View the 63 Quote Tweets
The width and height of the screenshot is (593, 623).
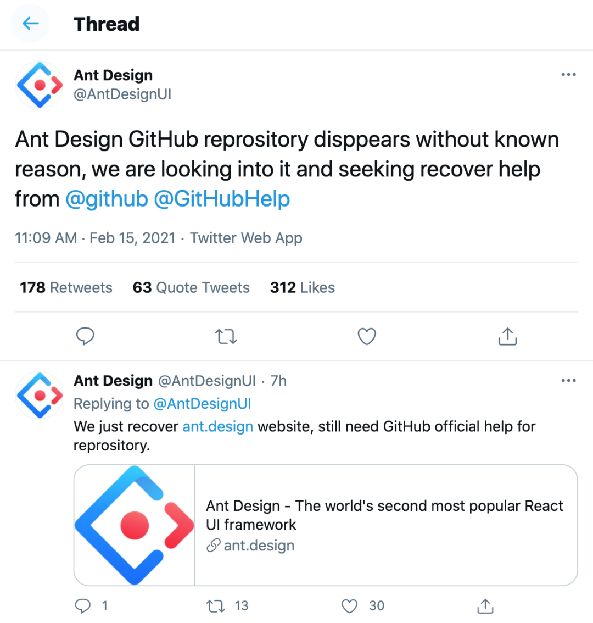(191, 287)
